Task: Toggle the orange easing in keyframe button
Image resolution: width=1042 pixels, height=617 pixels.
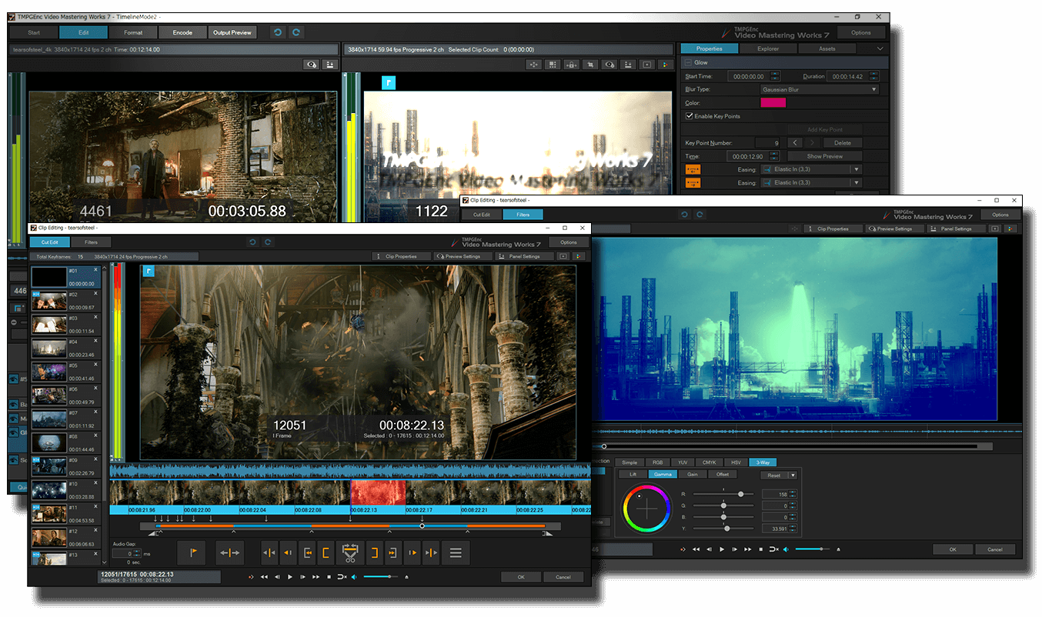Action: [x=693, y=169]
